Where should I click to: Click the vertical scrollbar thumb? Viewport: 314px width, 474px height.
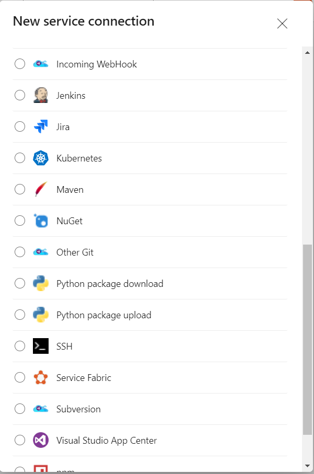pyautogui.click(x=307, y=340)
